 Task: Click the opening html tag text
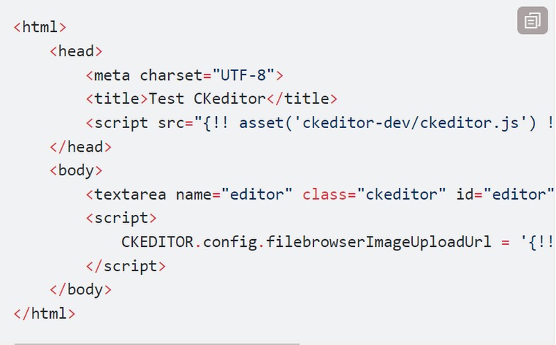coord(40,27)
